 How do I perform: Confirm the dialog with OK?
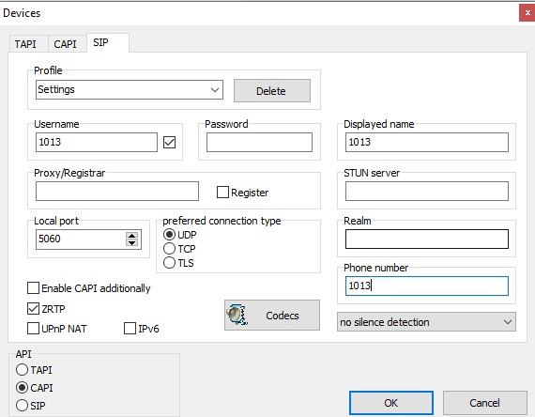(x=391, y=403)
